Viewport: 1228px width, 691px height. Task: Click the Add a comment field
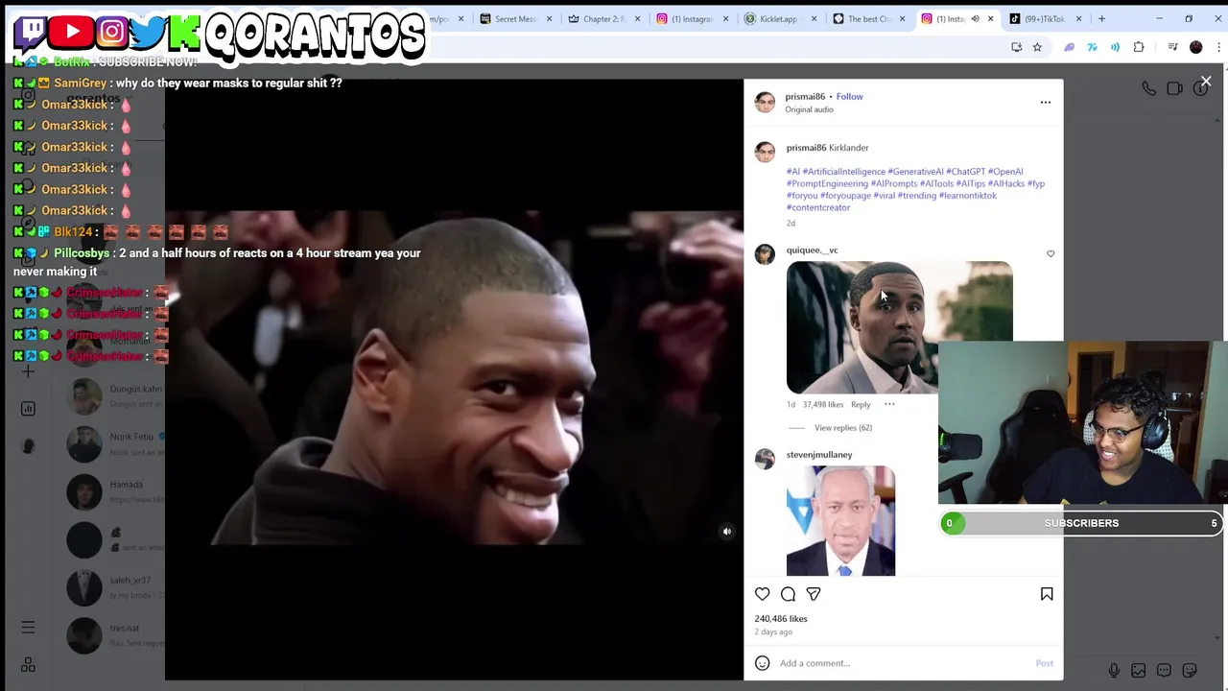pyautogui.click(x=902, y=663)
